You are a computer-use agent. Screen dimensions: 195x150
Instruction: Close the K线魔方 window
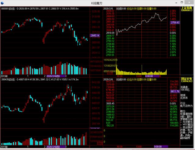[x=189, y=2]
